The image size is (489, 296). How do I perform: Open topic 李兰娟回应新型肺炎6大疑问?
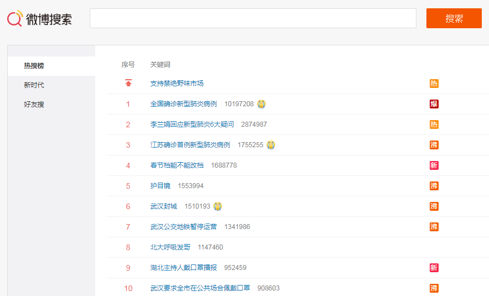pyautogui.click(x=192, y=124)
